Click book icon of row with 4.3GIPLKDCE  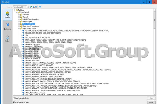[23, 68]
